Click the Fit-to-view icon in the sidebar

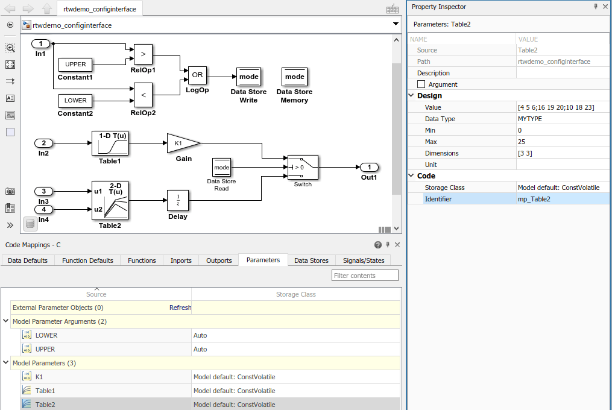coord(10,65)
